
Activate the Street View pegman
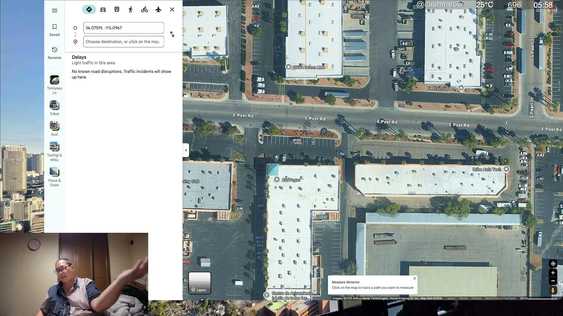[553, 290]
